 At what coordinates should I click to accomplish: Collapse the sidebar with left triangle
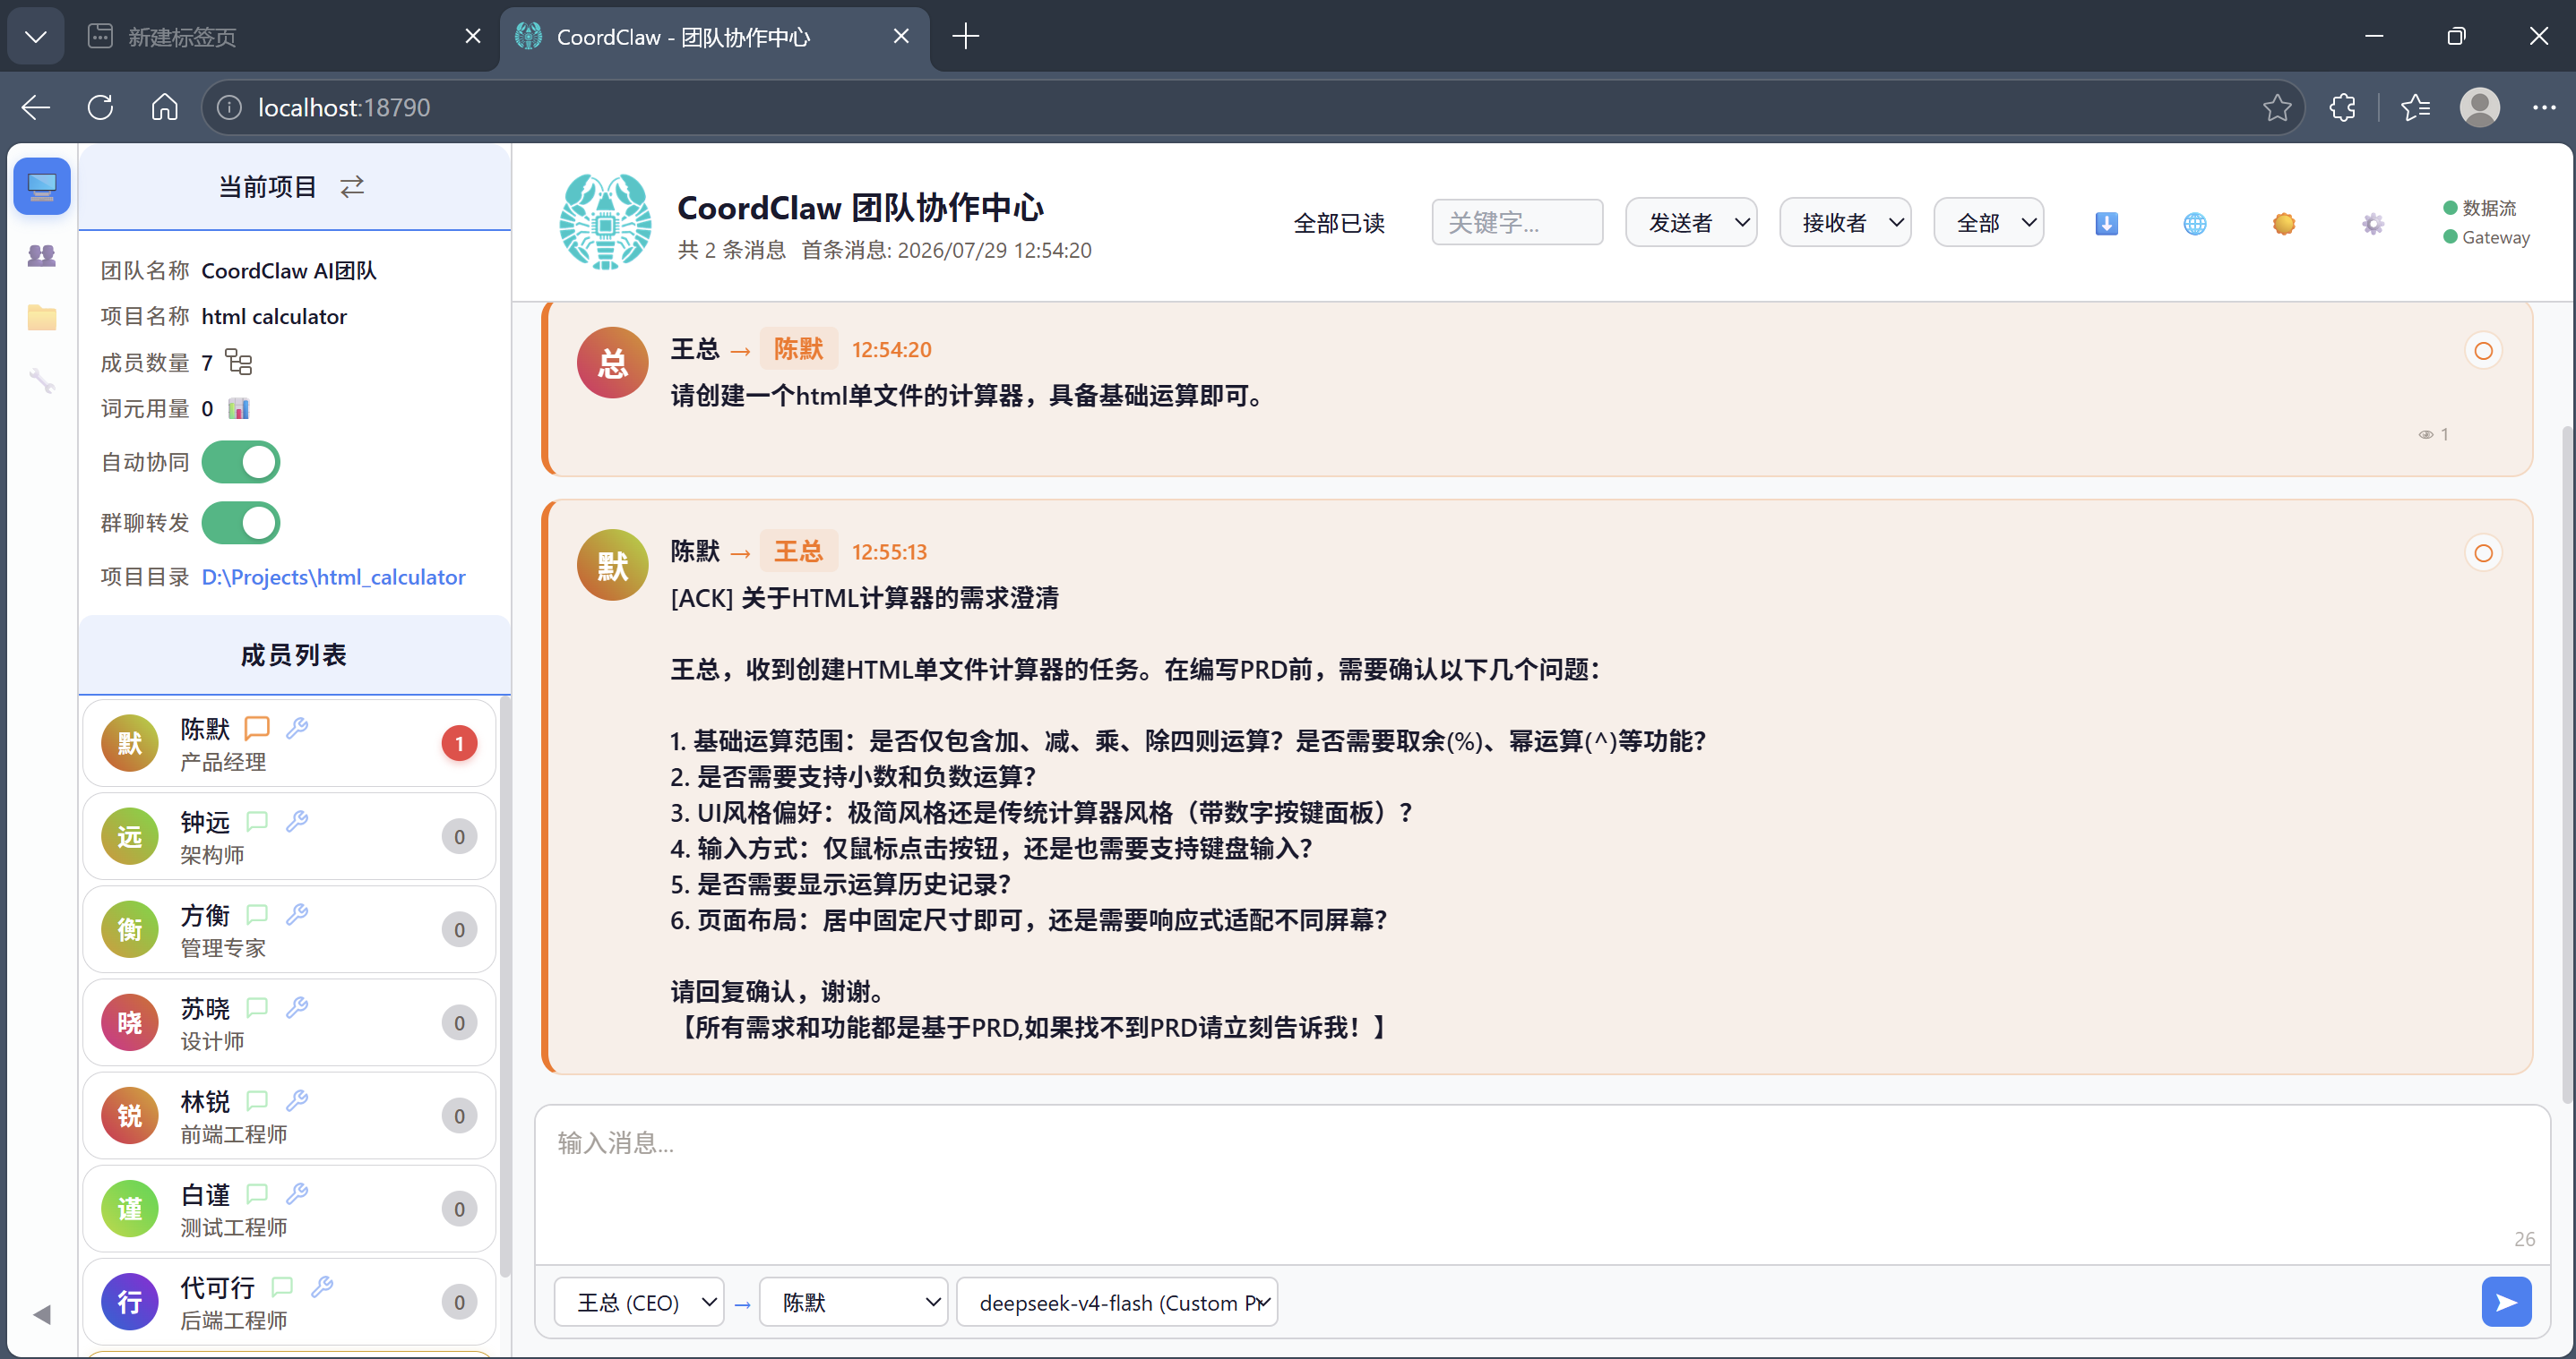42,1314
